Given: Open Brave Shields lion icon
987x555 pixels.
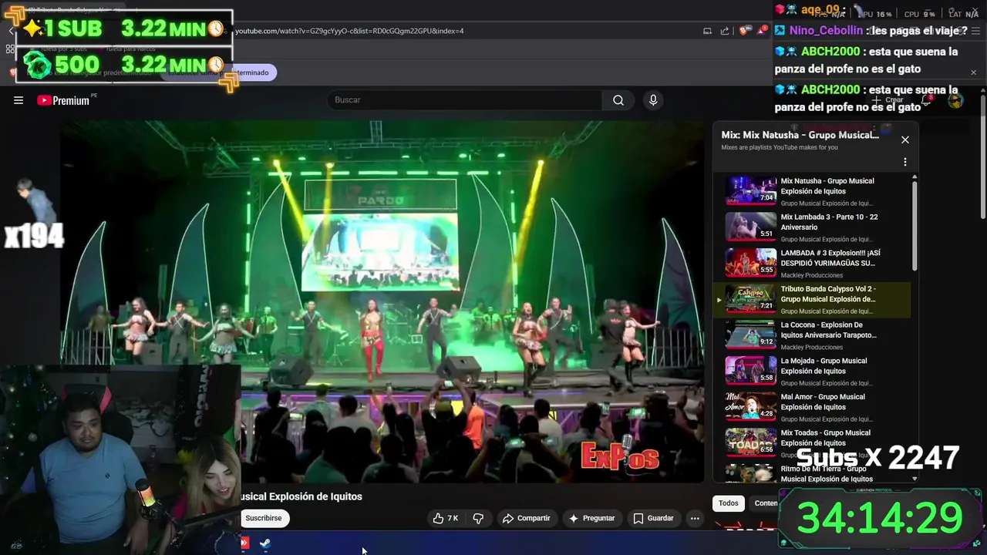Looking at the screenshot, I should [x=743, y=31].
